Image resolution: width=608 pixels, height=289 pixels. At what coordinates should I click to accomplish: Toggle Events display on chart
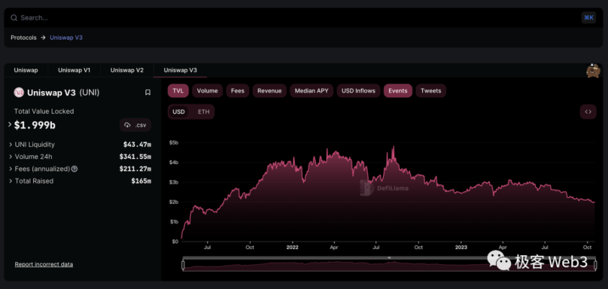[x=398, y=91]
